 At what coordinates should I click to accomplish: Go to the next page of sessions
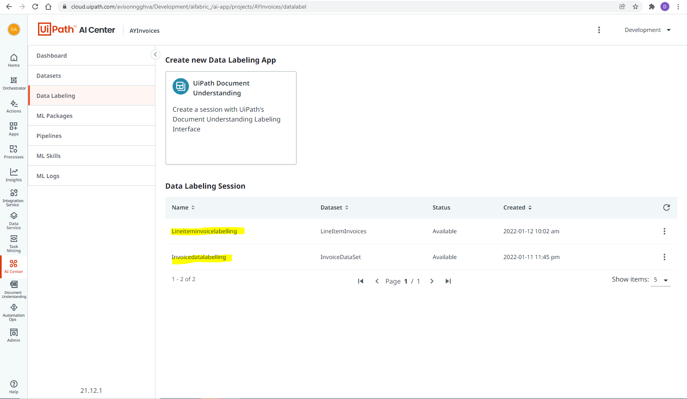[432, 281]
